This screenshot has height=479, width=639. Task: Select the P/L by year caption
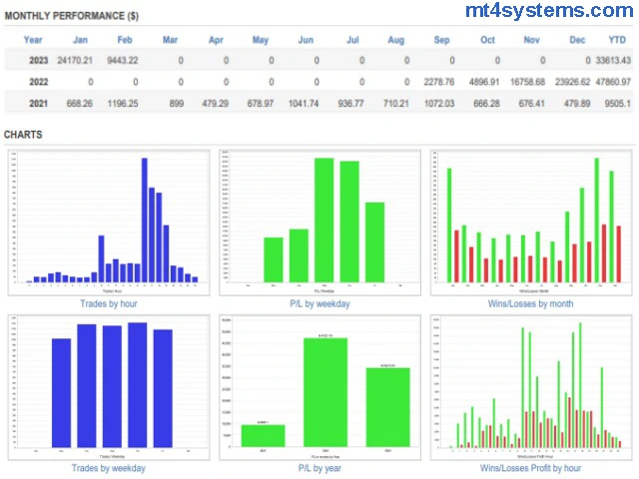tap(319, 468)
